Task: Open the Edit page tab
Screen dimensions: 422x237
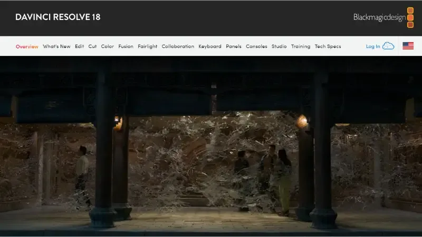Action: (80, 46)
